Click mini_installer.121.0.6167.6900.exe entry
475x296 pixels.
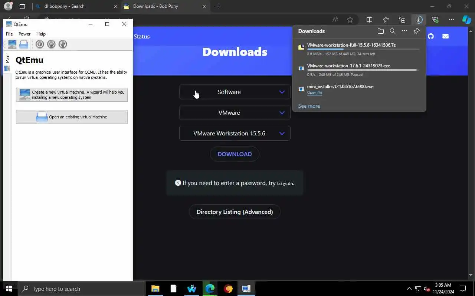[359, 89]
